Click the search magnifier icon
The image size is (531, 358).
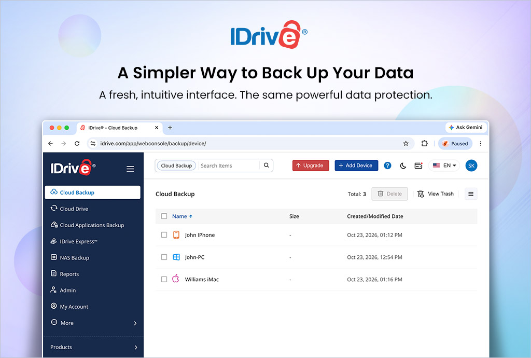click(267, 166)
